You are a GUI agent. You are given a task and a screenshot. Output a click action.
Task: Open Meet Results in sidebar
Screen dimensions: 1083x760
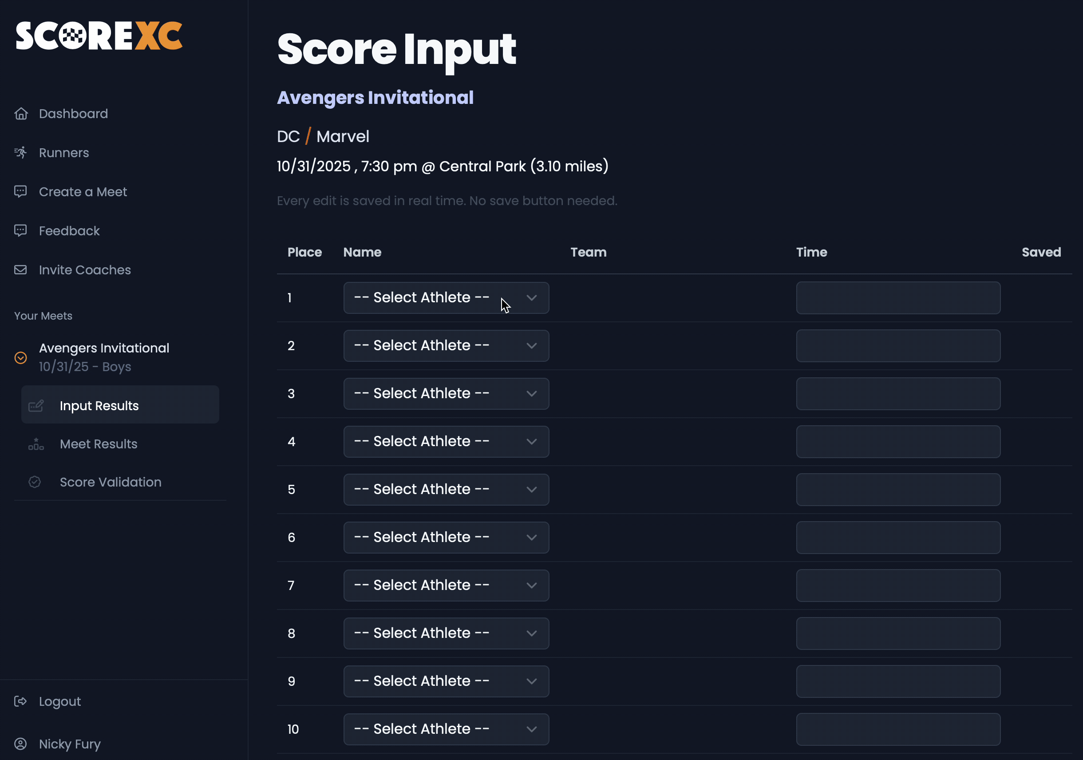click(99, 444)
